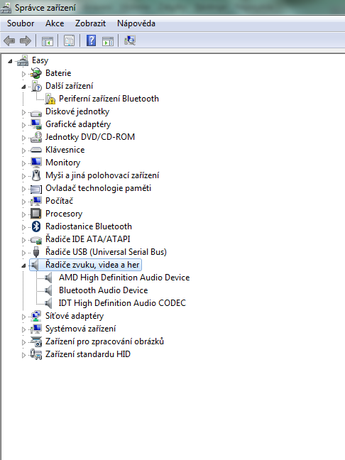
Task: Click the show/hide console tree icon
Action: click(48, 41)
